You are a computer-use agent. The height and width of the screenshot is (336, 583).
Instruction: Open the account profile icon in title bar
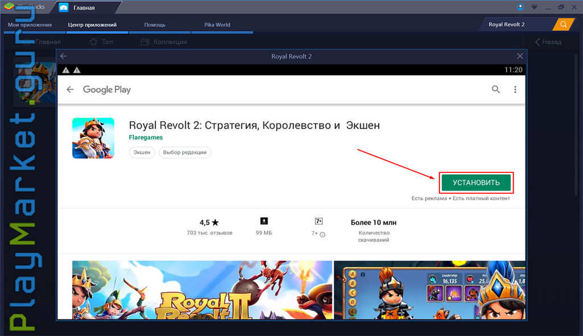coord(520,7)
